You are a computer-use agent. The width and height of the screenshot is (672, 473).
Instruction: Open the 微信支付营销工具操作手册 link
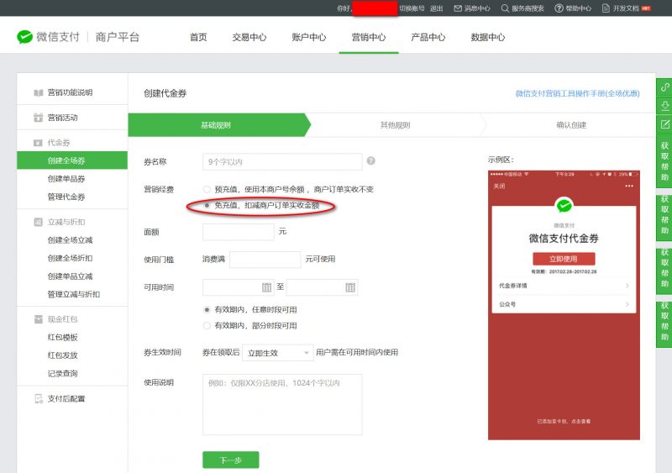pos(577,93)
